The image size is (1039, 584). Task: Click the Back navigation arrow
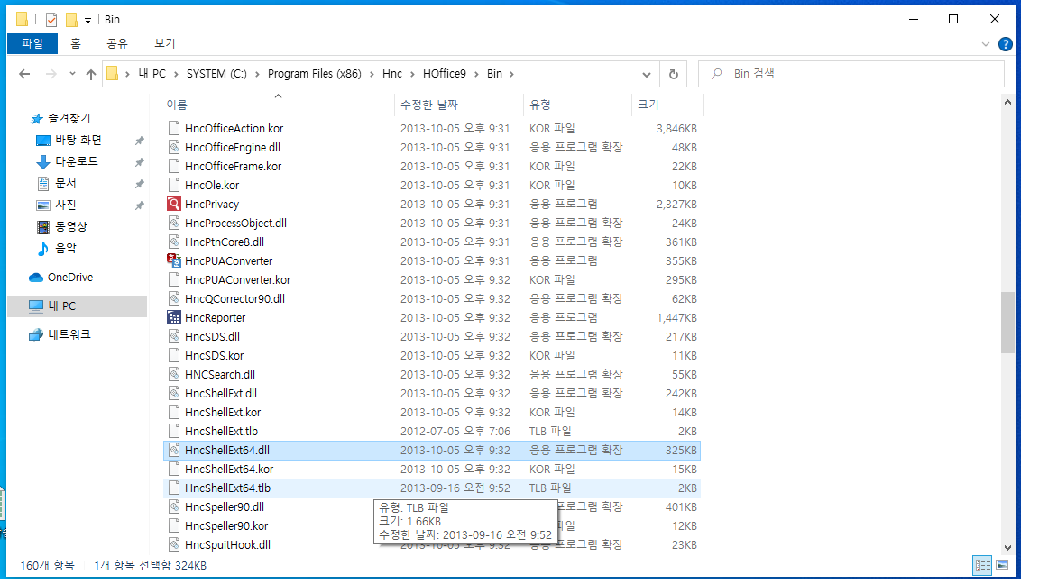point(24,74)
